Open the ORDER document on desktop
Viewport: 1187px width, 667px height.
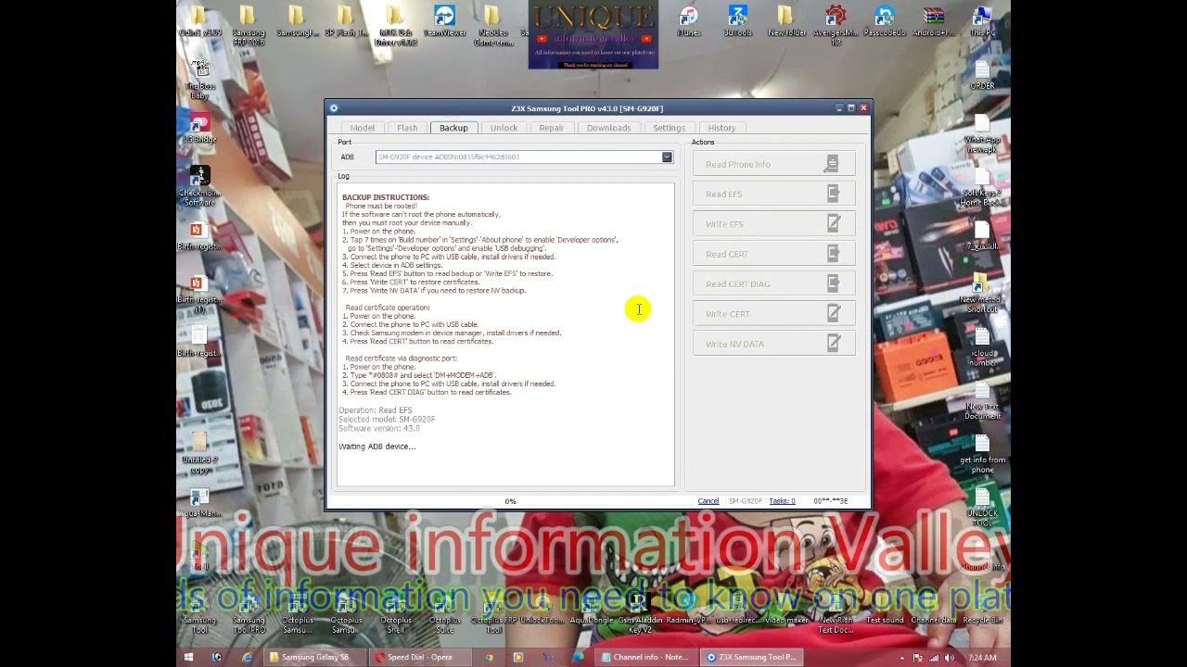[x=982, y=75]
